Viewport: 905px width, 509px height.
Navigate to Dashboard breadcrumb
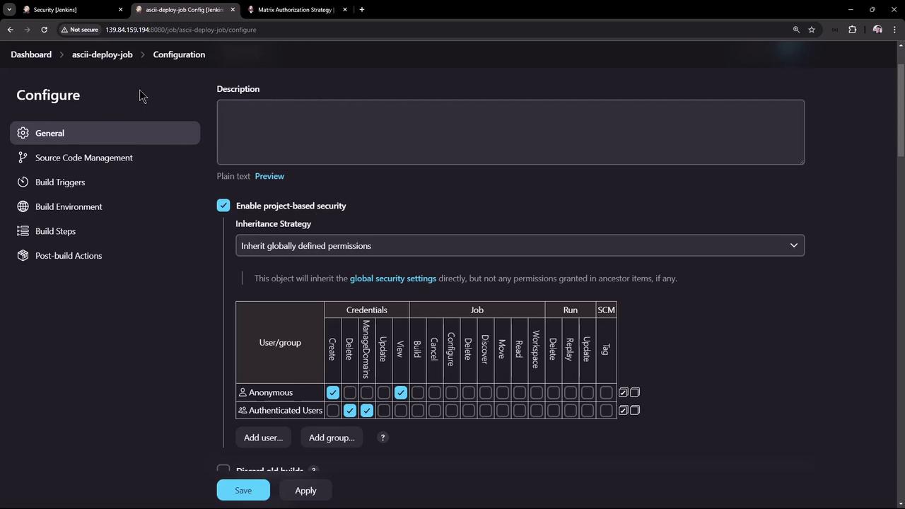tap(31, 54)
